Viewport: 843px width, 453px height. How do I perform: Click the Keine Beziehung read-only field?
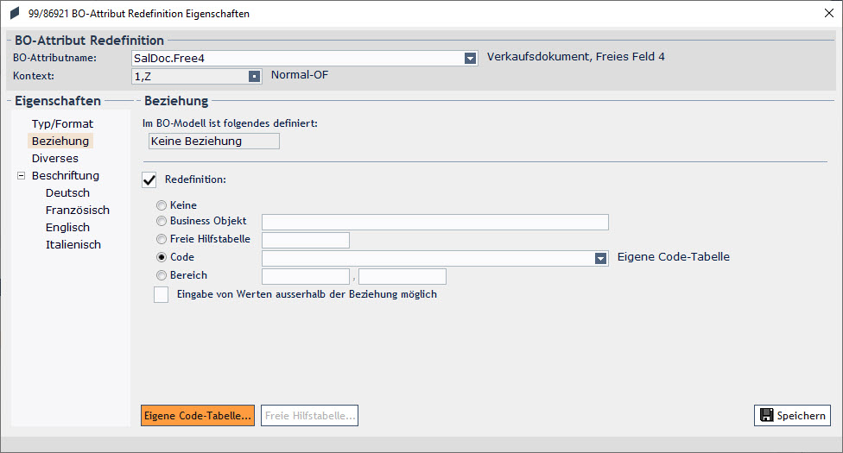[x=214, y=141]
